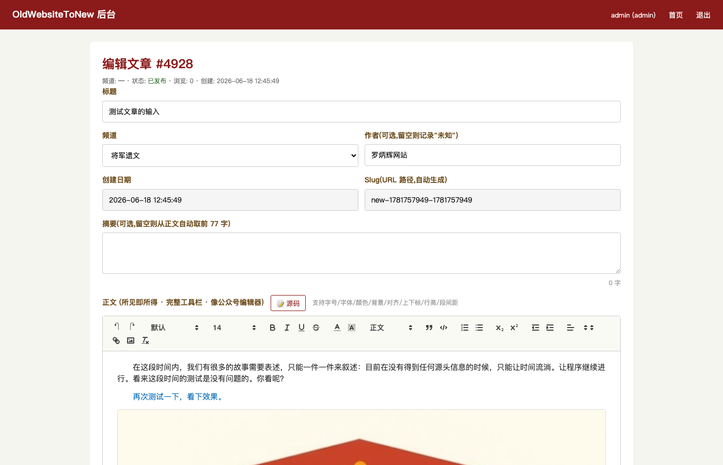Viewport: 723px width, 465px height.
Task: Click the 创建日期 date field
Action: (230, 200)
